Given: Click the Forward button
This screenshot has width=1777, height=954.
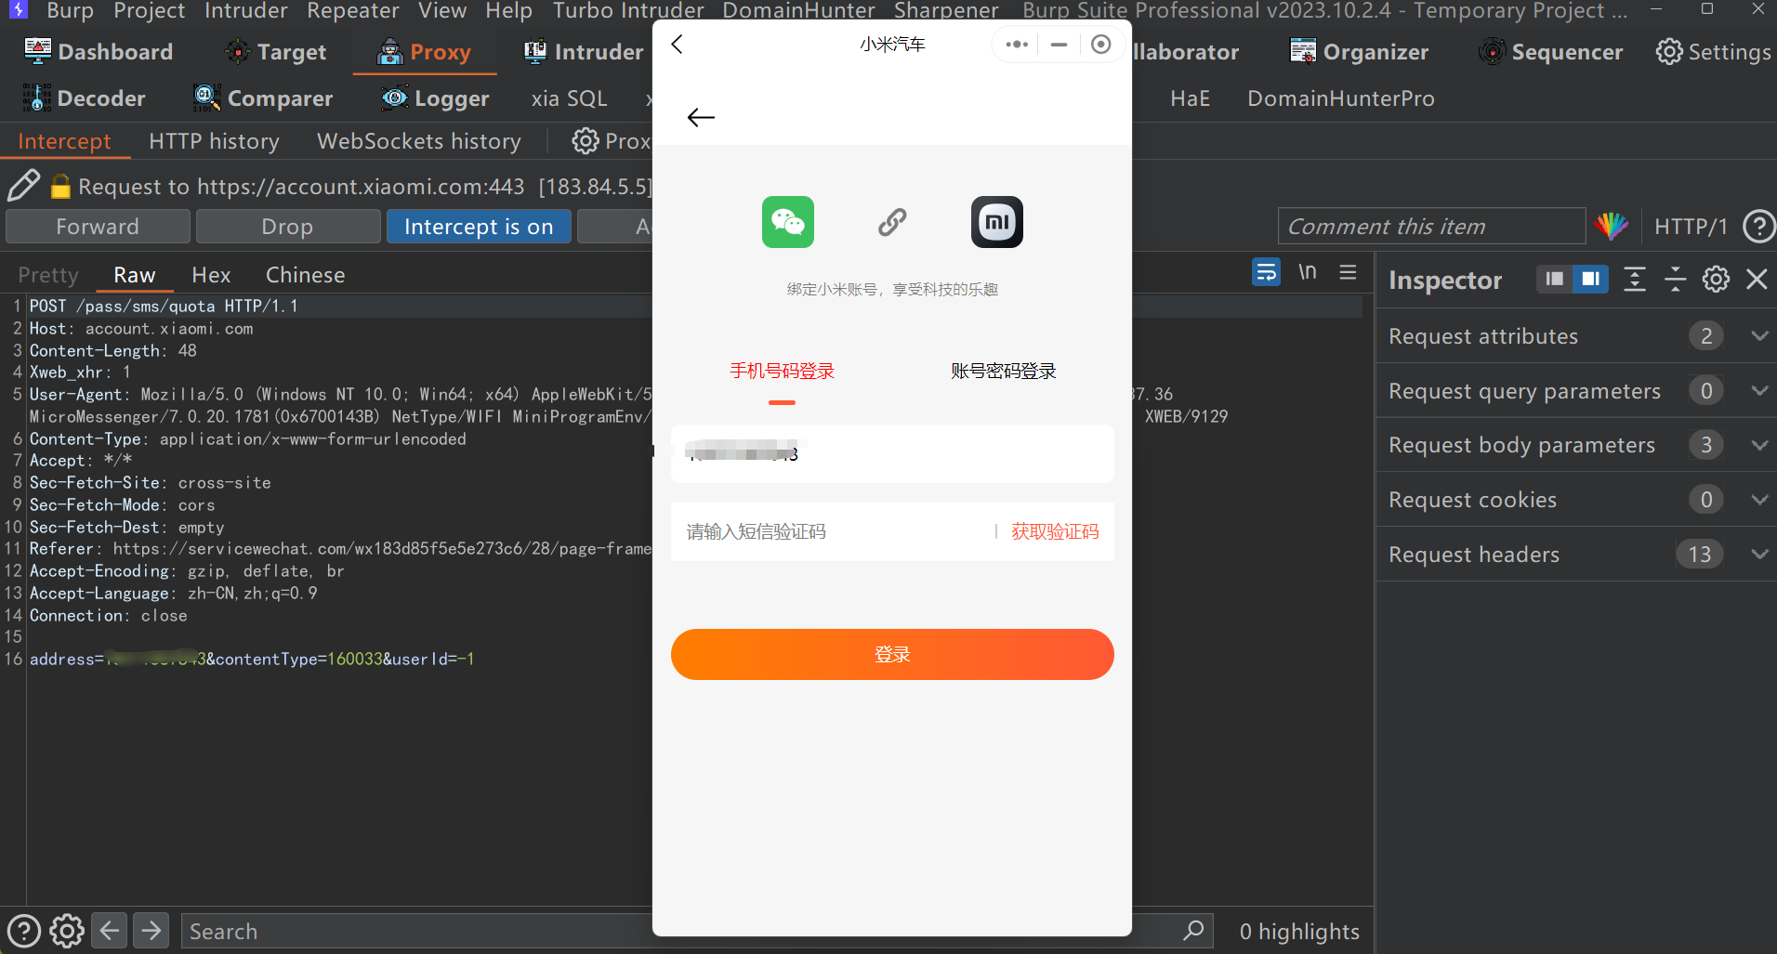Looking at the screenshot, I should [98, 227].
